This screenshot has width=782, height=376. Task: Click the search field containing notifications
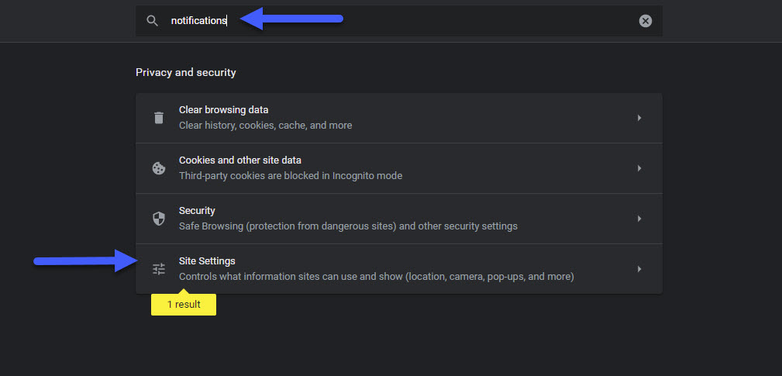(x=399, y=21)
